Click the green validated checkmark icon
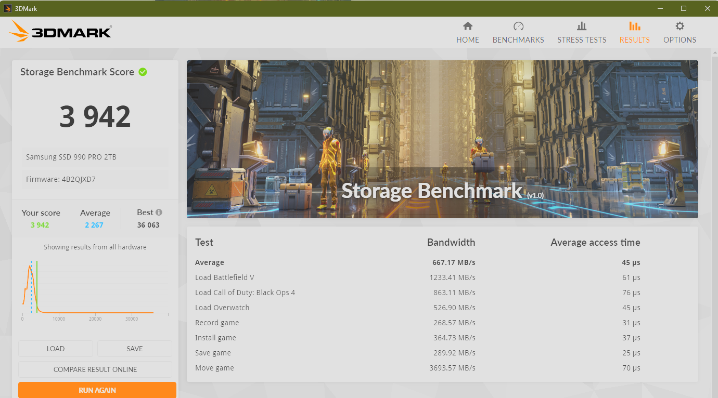Image resolution: width=718 pixels, height=398 pixels. (x=143, y=72)
